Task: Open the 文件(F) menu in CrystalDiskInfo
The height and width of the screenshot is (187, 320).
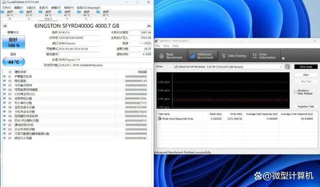Action: pyautogui.click(x=6, y=7)
